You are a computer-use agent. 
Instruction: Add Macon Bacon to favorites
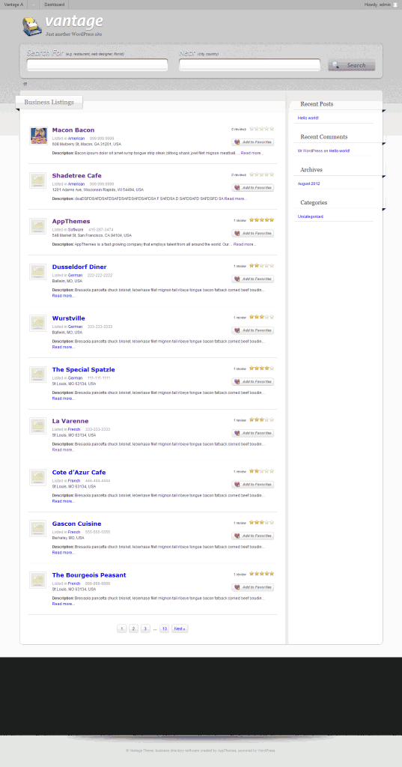tap(253, 142)
